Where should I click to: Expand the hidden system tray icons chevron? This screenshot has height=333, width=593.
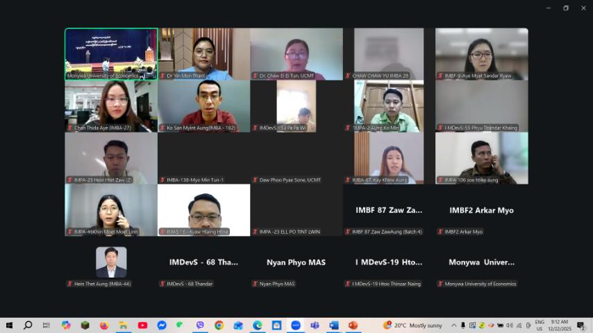(x=454, y=325)
